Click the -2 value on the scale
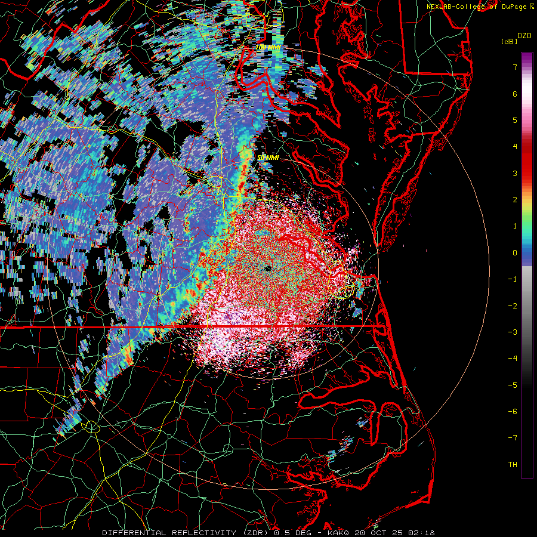The image size is (537, 537). coord(513,306)
